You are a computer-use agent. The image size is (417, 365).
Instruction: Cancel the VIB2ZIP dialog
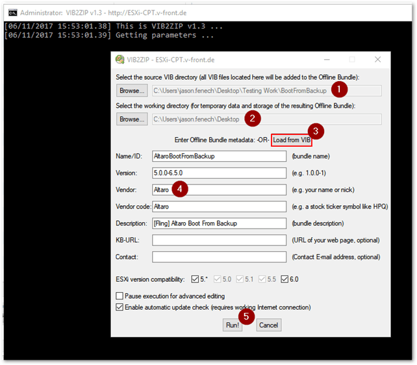(269, 325)
